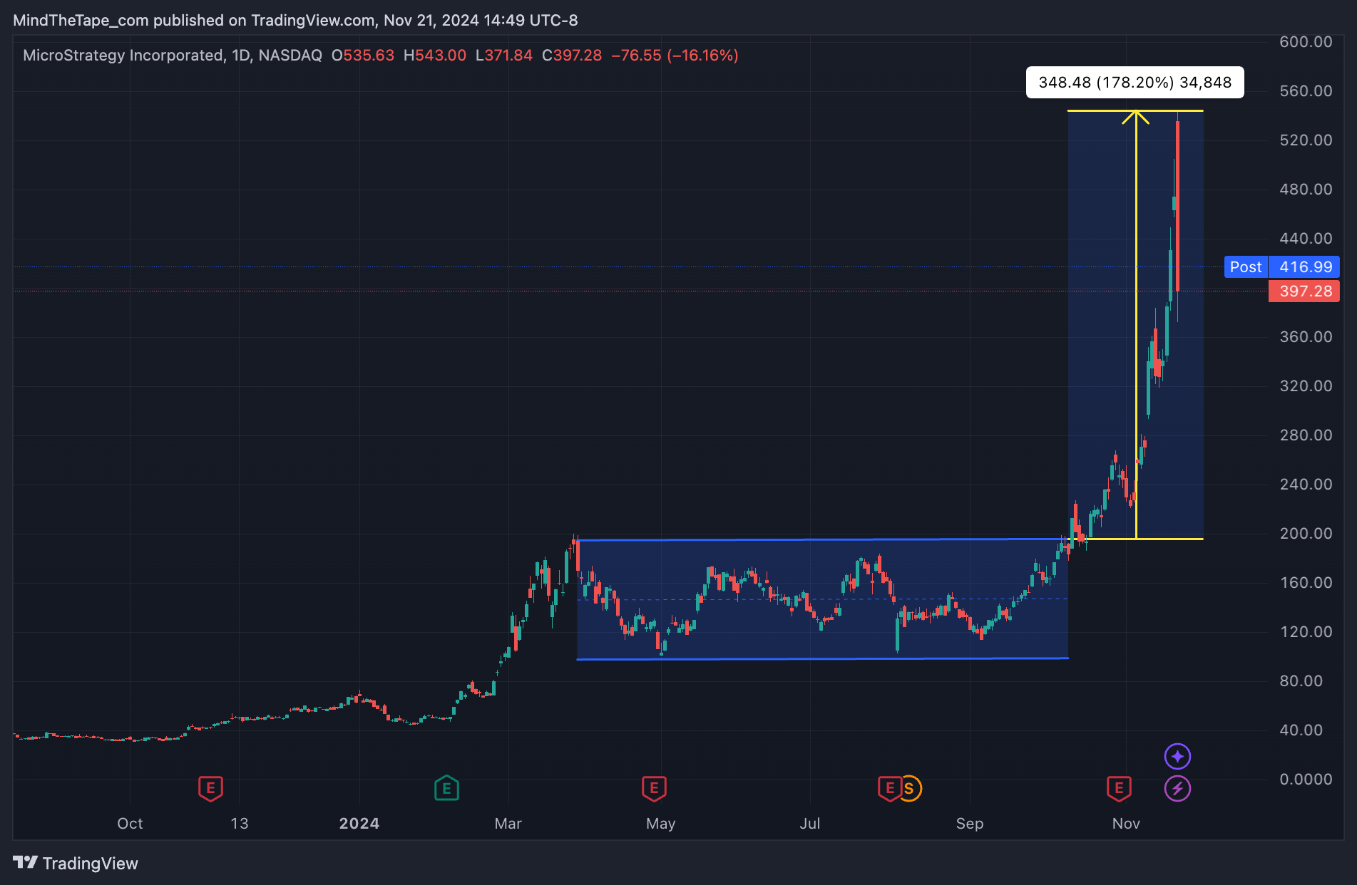Image resolution: width=1357 pixels, height=885 pixels.
Task: Click the low value L371.84
Action: (504, 56)
